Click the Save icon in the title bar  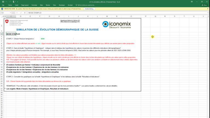(x=3, y=2)
